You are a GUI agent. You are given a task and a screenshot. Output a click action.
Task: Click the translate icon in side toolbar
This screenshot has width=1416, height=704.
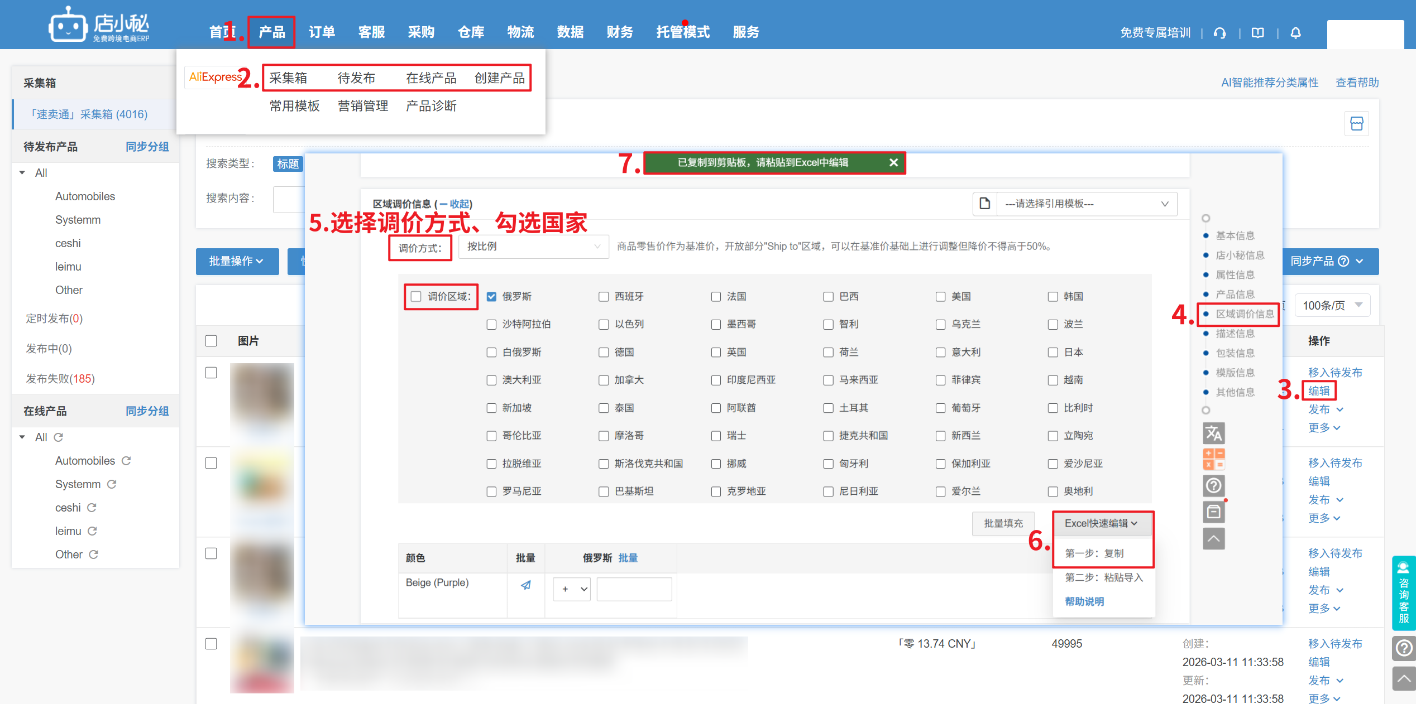tap(1213, 433)
